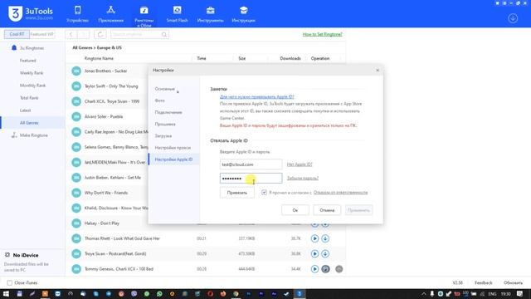The height and width of the screenshot is (299, 531).
Task: Open the Устройство device tab
Action: (x=77, y=14)
